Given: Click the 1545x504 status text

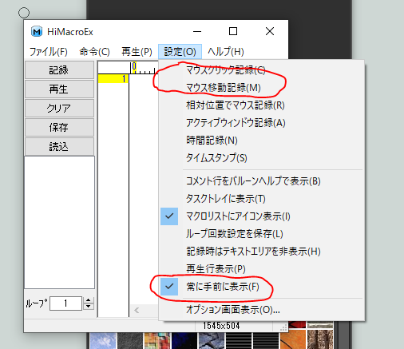Looking at the screenshot, I should pyautogui.click(x=221, y=326).
